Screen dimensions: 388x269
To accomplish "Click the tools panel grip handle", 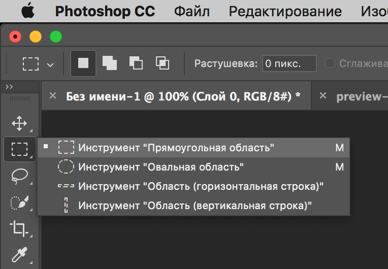I will point(19,98).
